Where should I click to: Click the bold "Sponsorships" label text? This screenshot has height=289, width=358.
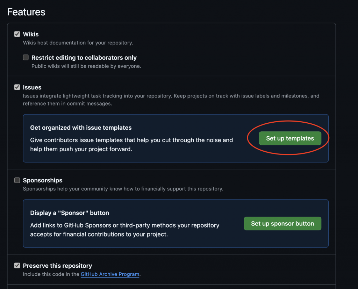[x=43, y=180]
